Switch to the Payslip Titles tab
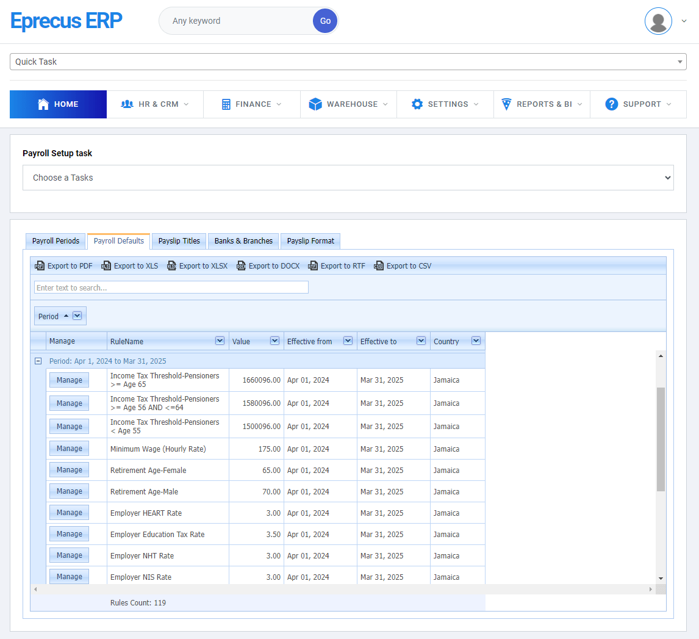Viewport: 699px width, 639px height. pos(179,241)
